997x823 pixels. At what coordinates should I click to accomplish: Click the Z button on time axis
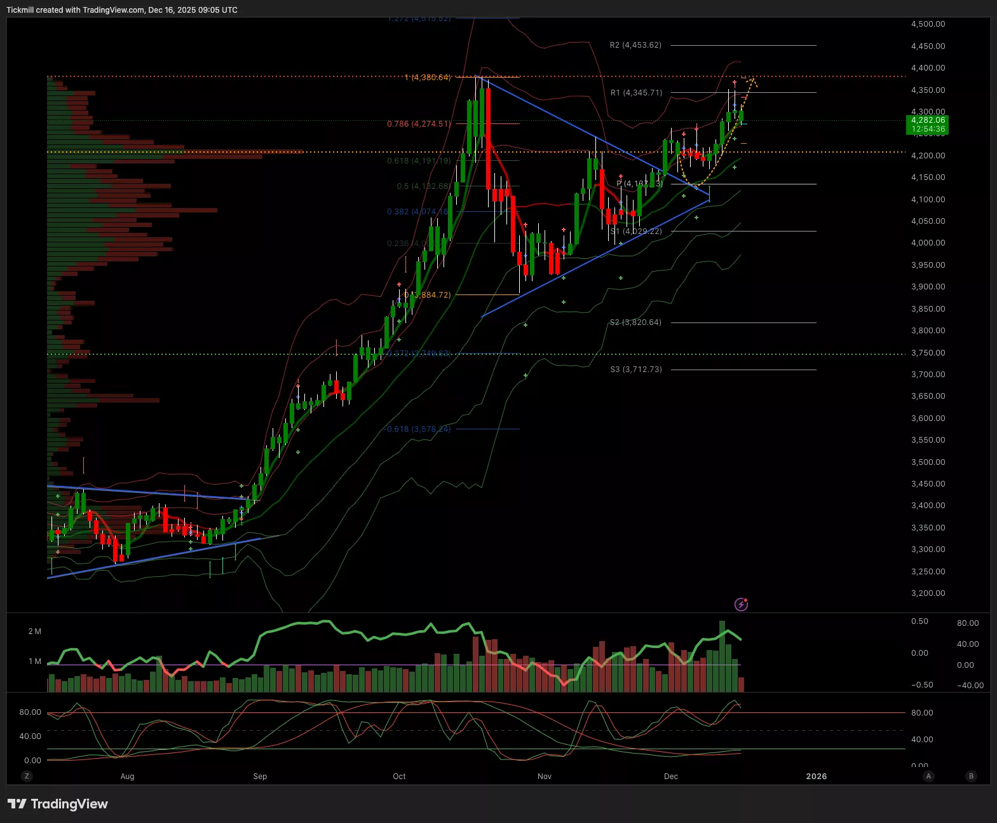tap(27, 776)
